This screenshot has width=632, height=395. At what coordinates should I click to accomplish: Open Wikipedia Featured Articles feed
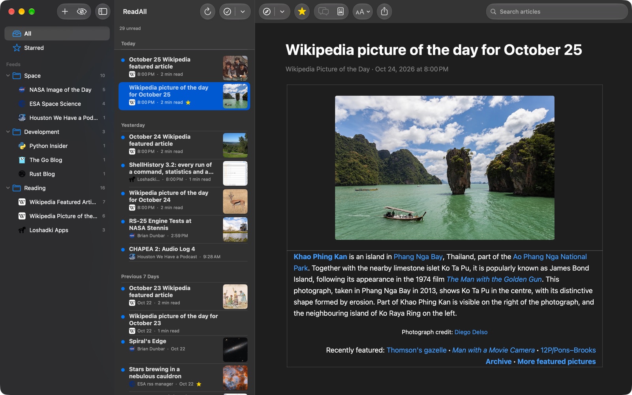point(57,202)
